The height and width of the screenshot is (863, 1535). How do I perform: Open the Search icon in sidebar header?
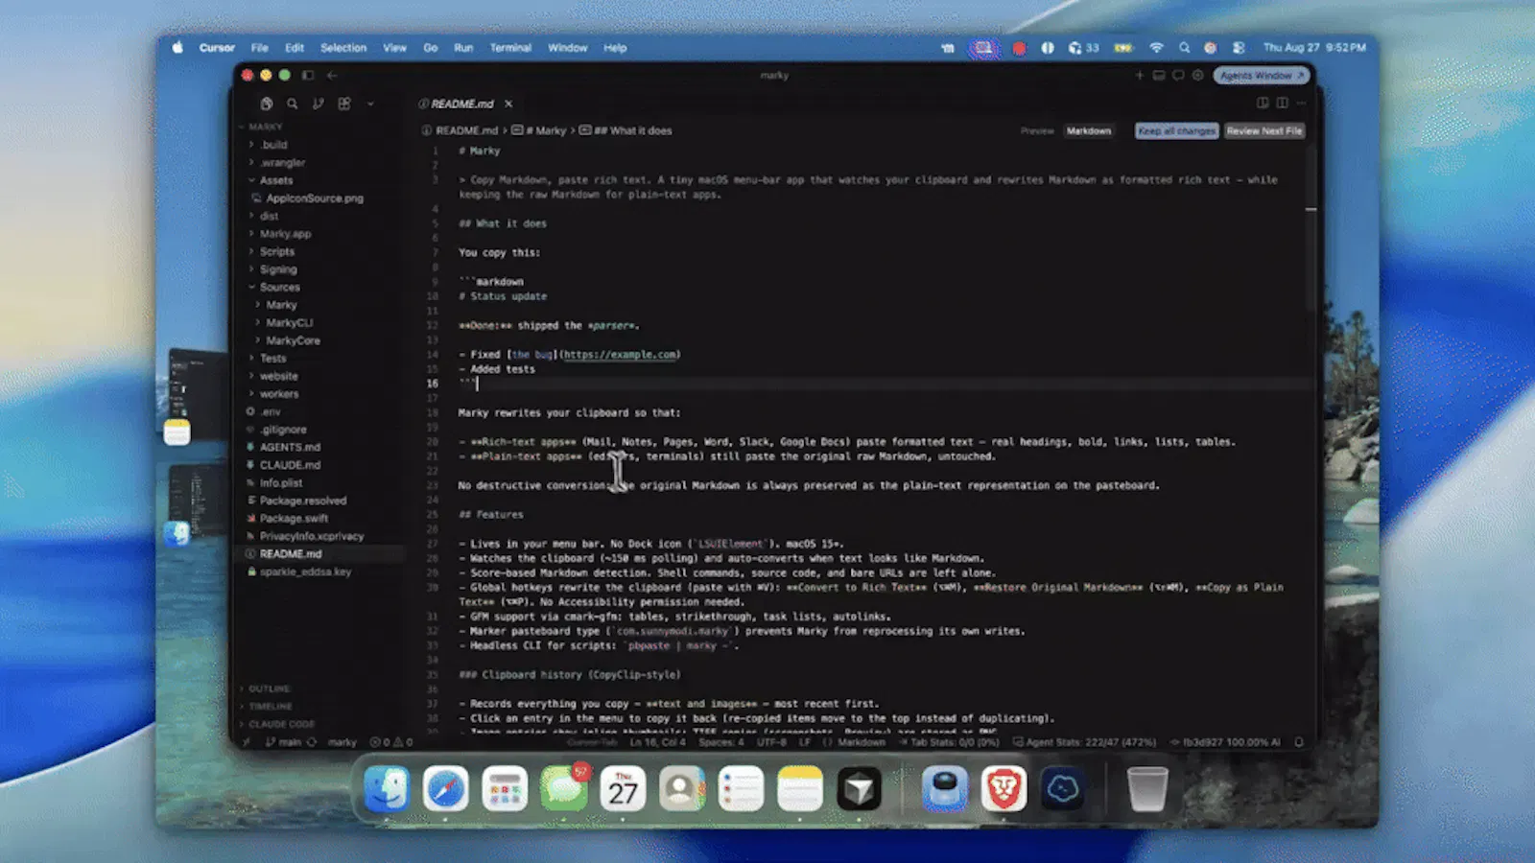tap(292, 104)
